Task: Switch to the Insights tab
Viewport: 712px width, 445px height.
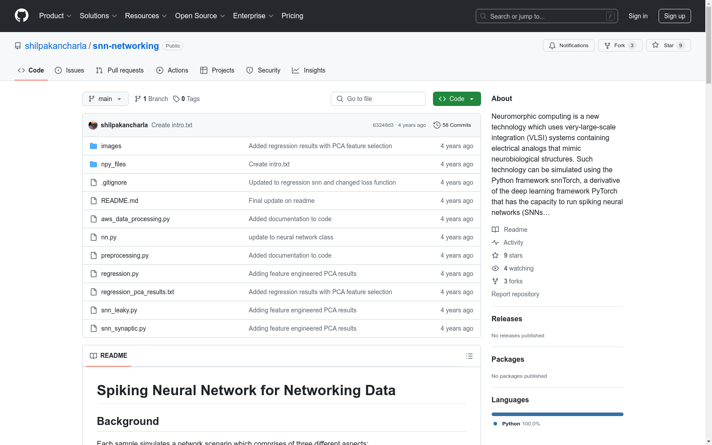Action: (308, 70)
